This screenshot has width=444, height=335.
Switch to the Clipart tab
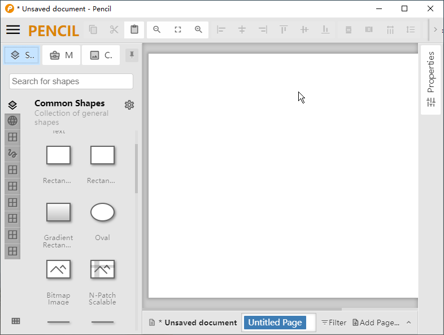pos(101,55)
